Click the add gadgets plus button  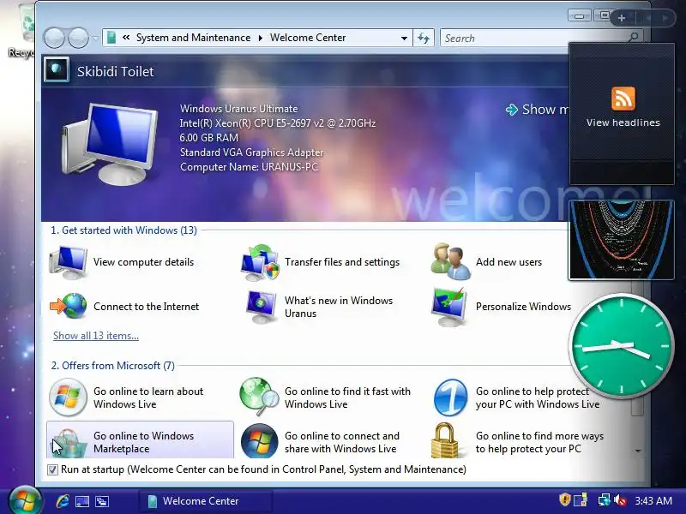[621, 18]
